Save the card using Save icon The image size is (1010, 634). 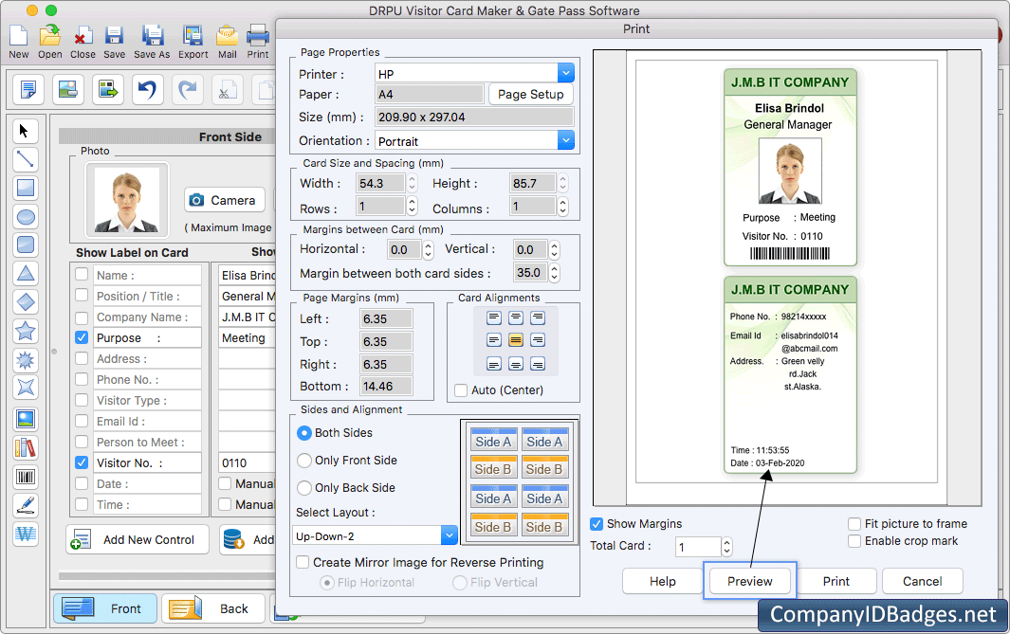(114, 42)
